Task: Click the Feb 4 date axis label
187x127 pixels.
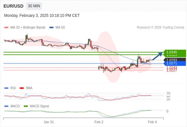Action: pyautogui.click(x=152, y=122)
